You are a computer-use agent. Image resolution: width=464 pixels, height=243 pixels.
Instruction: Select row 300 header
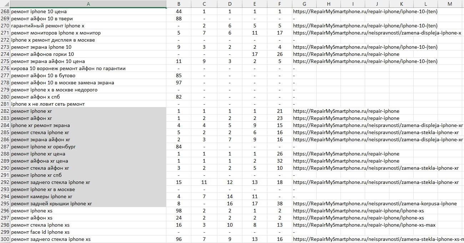tap(5, 239)
